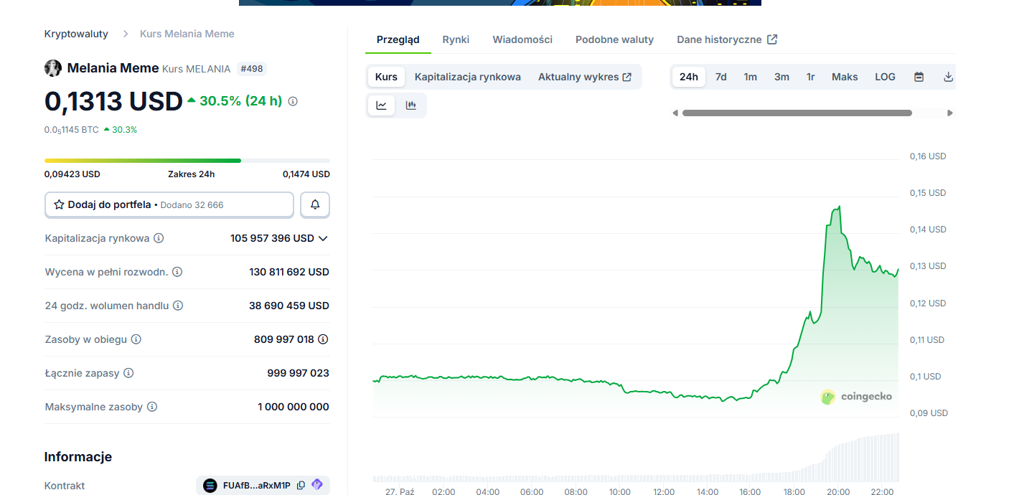Select the 7d time range
This screenshot has height=495, width=1009.
point(721,77)
